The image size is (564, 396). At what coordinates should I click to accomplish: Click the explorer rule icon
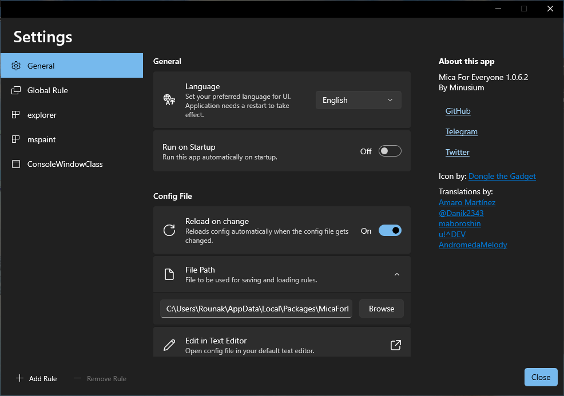pos(16,115)
